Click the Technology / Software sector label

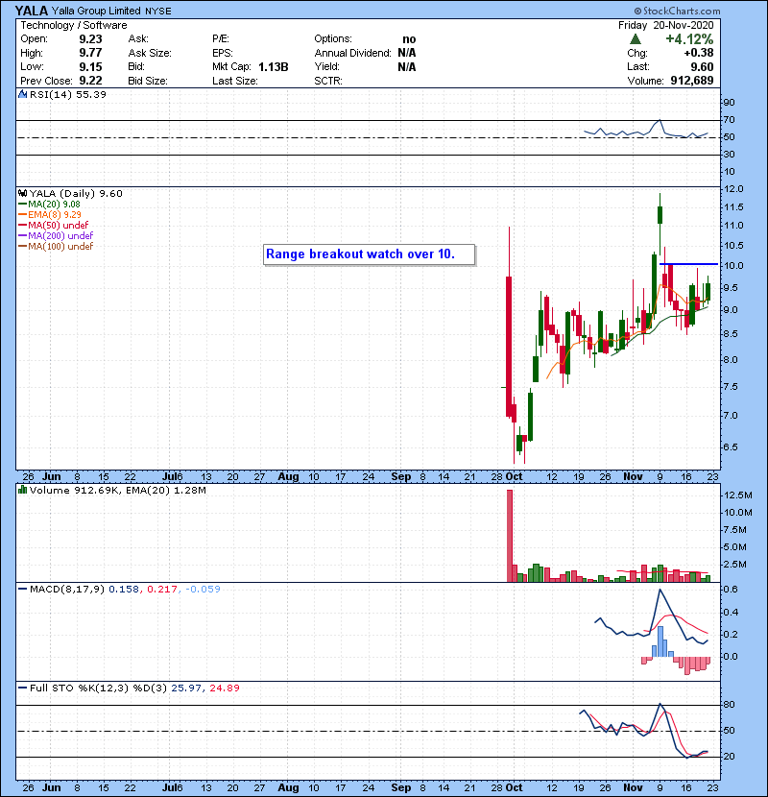click(74, 25)
